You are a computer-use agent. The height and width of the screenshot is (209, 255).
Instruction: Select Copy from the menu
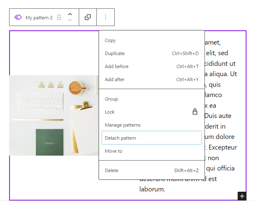[152, 40]
